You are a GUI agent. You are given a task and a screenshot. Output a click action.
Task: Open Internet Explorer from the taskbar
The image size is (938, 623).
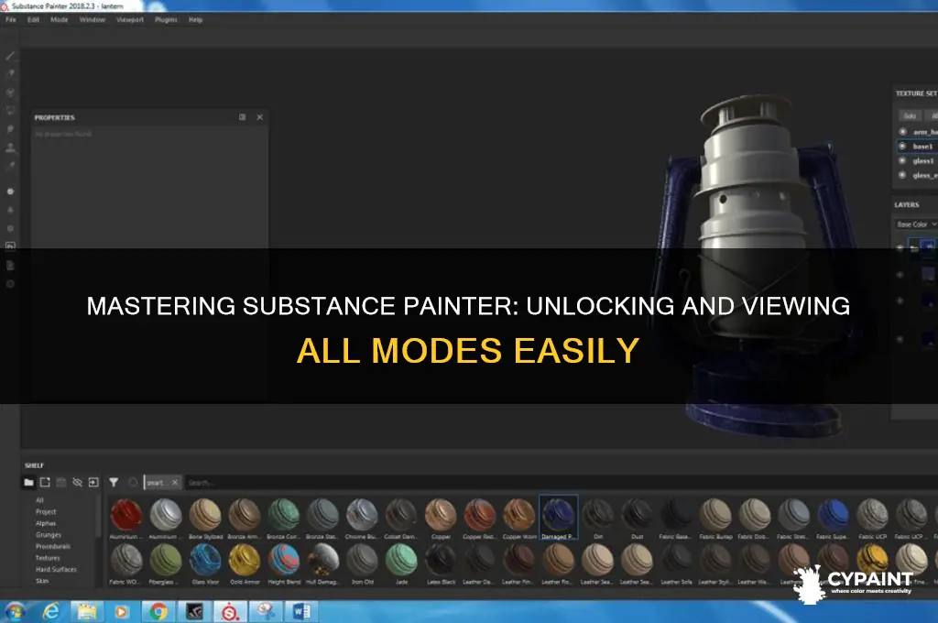point(51,612)
